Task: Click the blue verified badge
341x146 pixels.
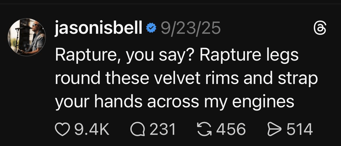Action: 151,28
